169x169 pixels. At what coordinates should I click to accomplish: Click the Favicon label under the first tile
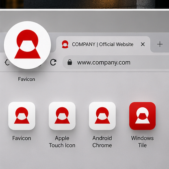[22, 138]
